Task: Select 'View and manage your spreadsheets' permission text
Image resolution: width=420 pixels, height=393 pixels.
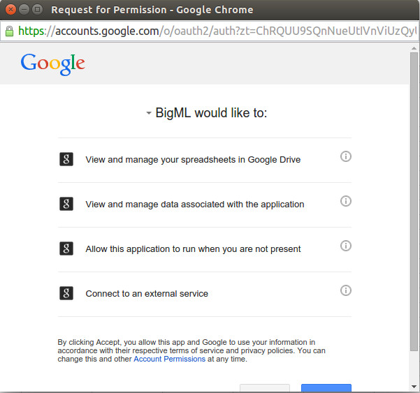Action: 193,160
